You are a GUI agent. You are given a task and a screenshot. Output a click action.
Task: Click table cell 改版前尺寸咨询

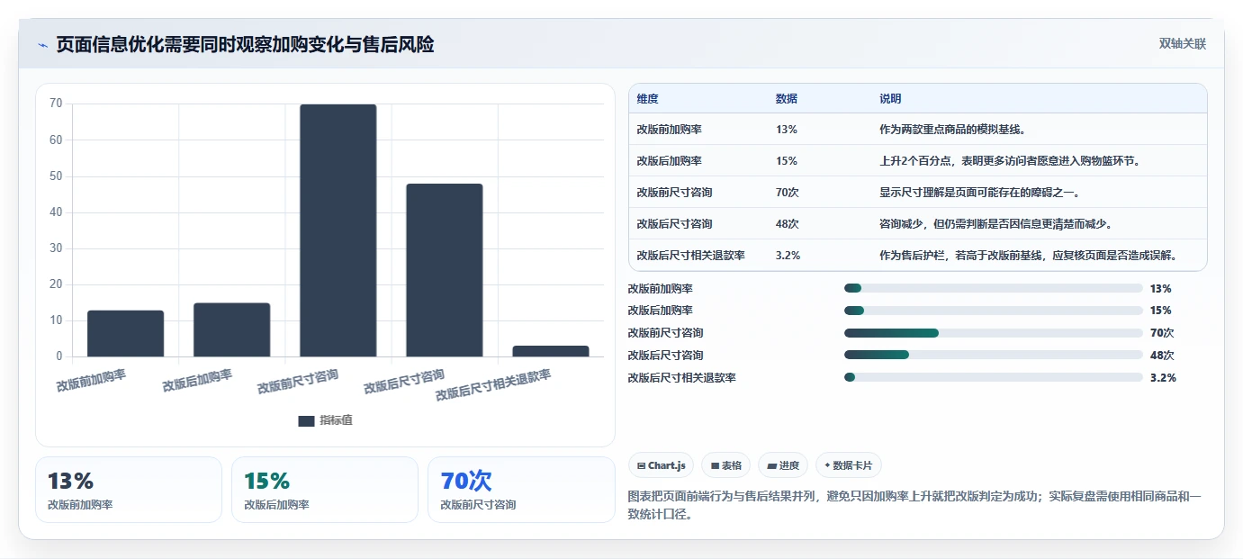pos(674,193)
